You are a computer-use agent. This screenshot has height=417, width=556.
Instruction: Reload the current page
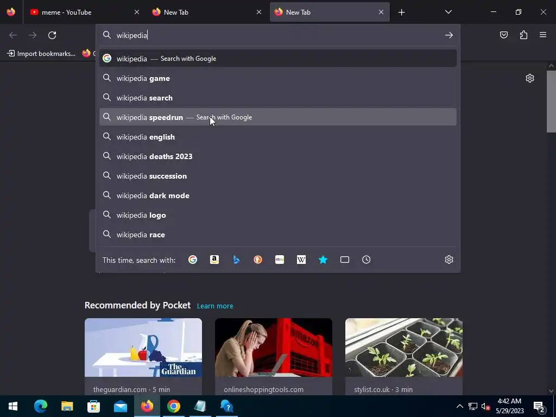coord(52,35)
